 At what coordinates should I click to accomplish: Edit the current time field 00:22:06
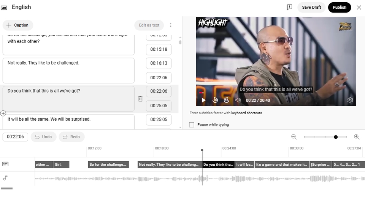tap(15, 137)
